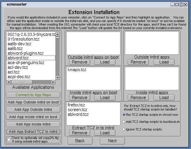Click Add App Outside initrd on boot
Viewport: 191px width, 149px height.
[x=33, y=102]
